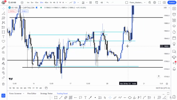Open the Forex Screener tab

click(x=15, y=94)
